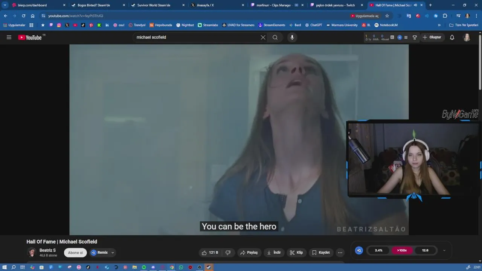
Task: Show more bookmarks with the chevron
Action: click(439, 25)
